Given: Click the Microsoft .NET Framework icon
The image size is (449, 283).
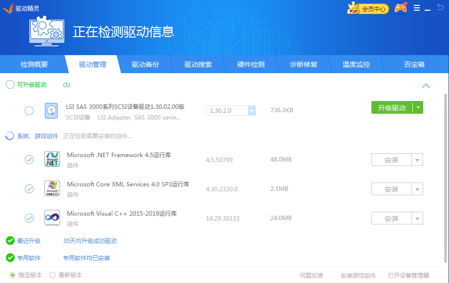Looking at the screenshot, I should [x=52, y=160].
